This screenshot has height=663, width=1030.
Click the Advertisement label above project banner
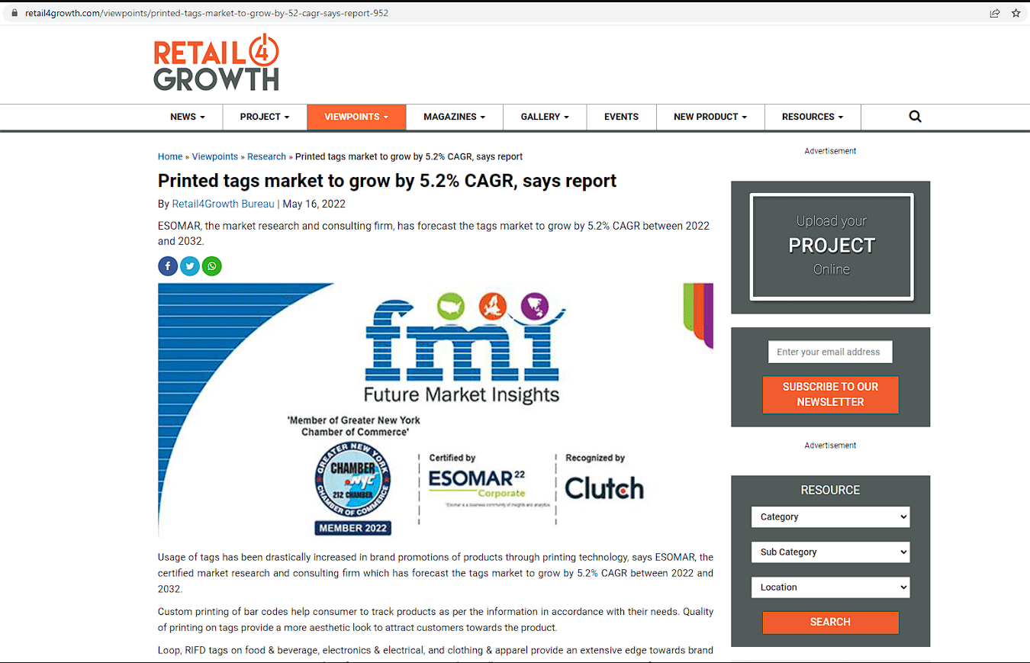pyautogui.click(x=830, y=151)
